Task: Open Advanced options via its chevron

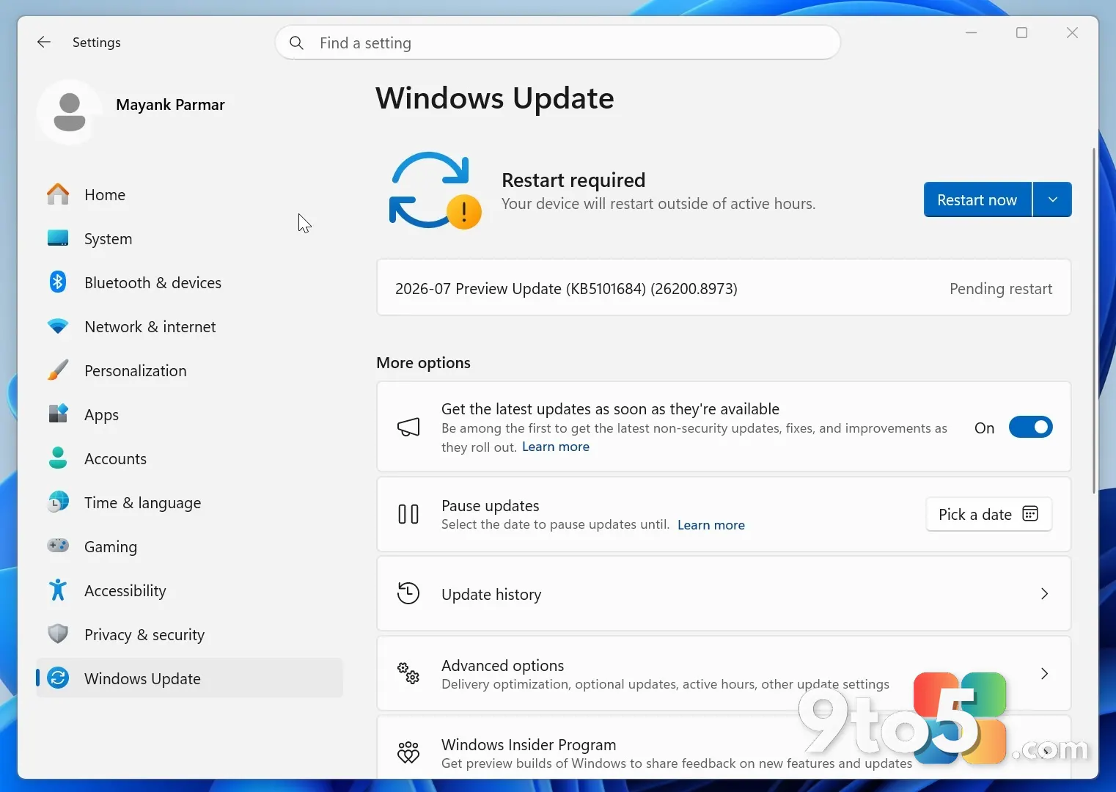Action: pyautogui.click(x=1044, y=673)
